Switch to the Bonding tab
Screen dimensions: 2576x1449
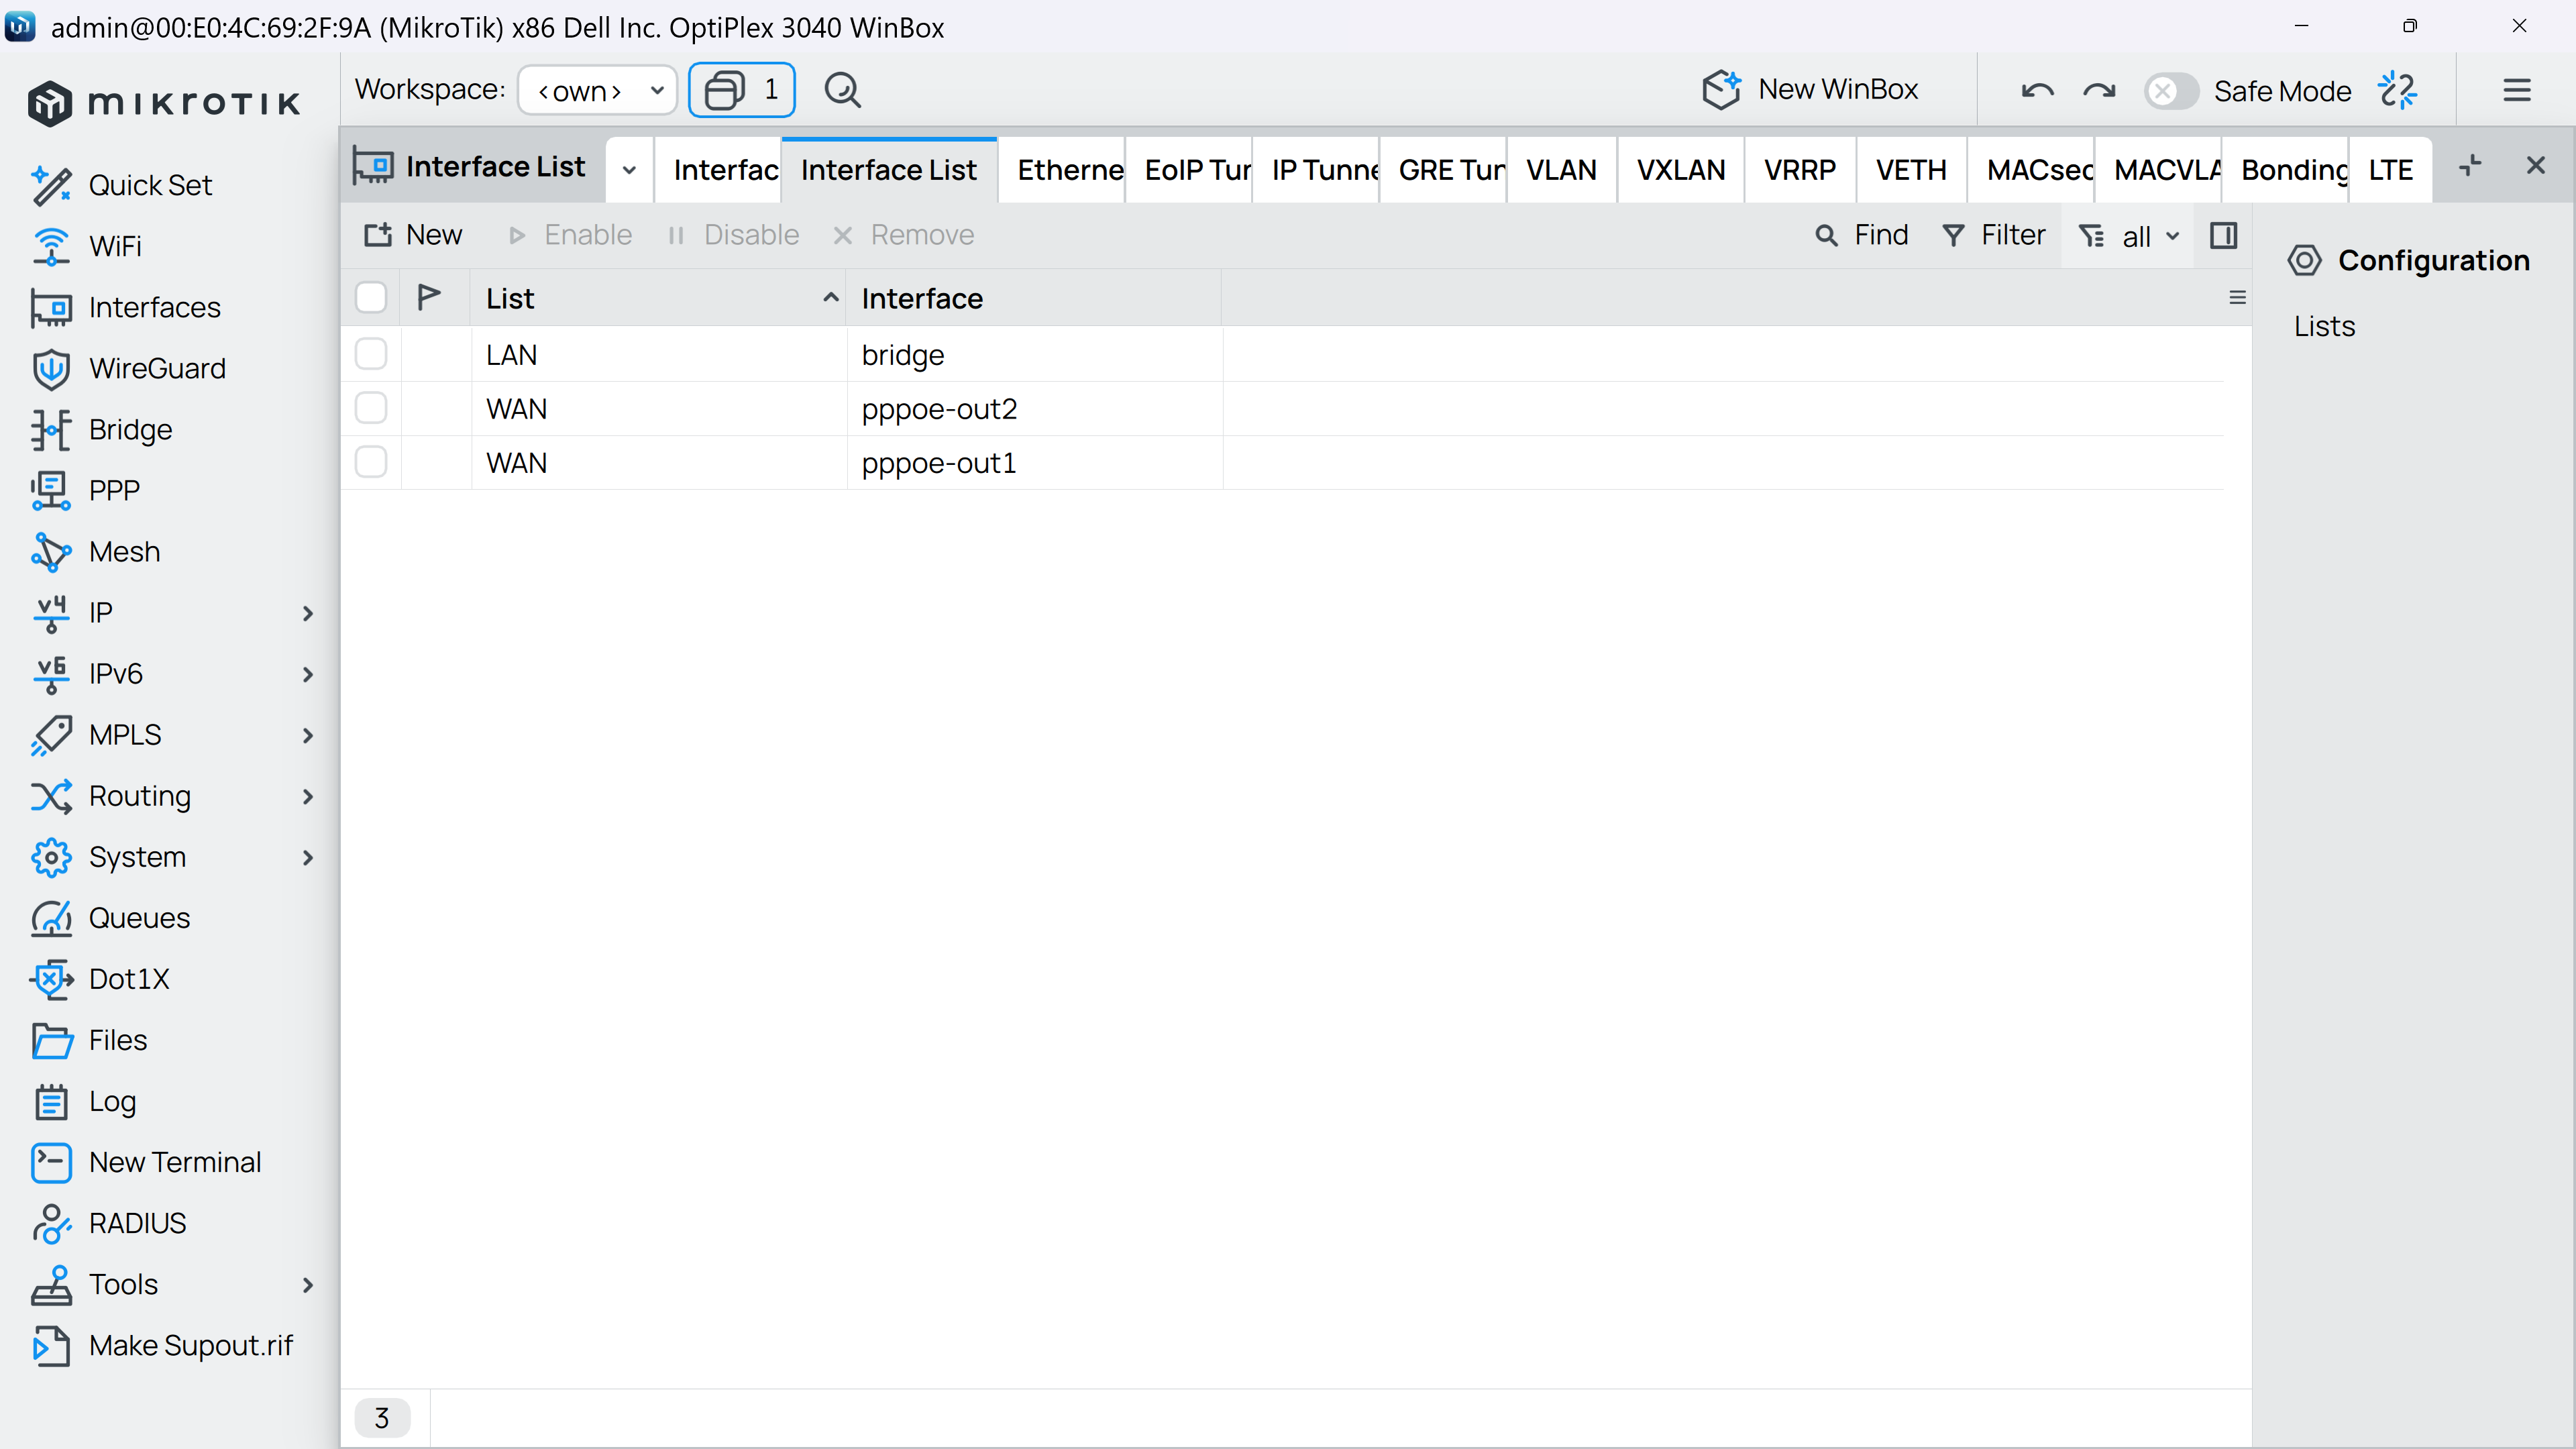[x=2285, y=170]
